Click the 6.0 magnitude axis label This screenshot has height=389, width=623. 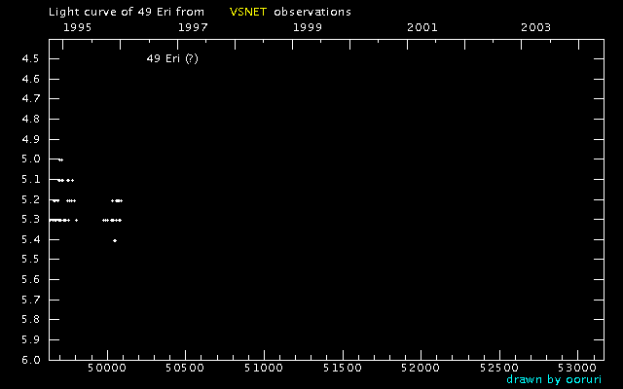tap(29, 360)
